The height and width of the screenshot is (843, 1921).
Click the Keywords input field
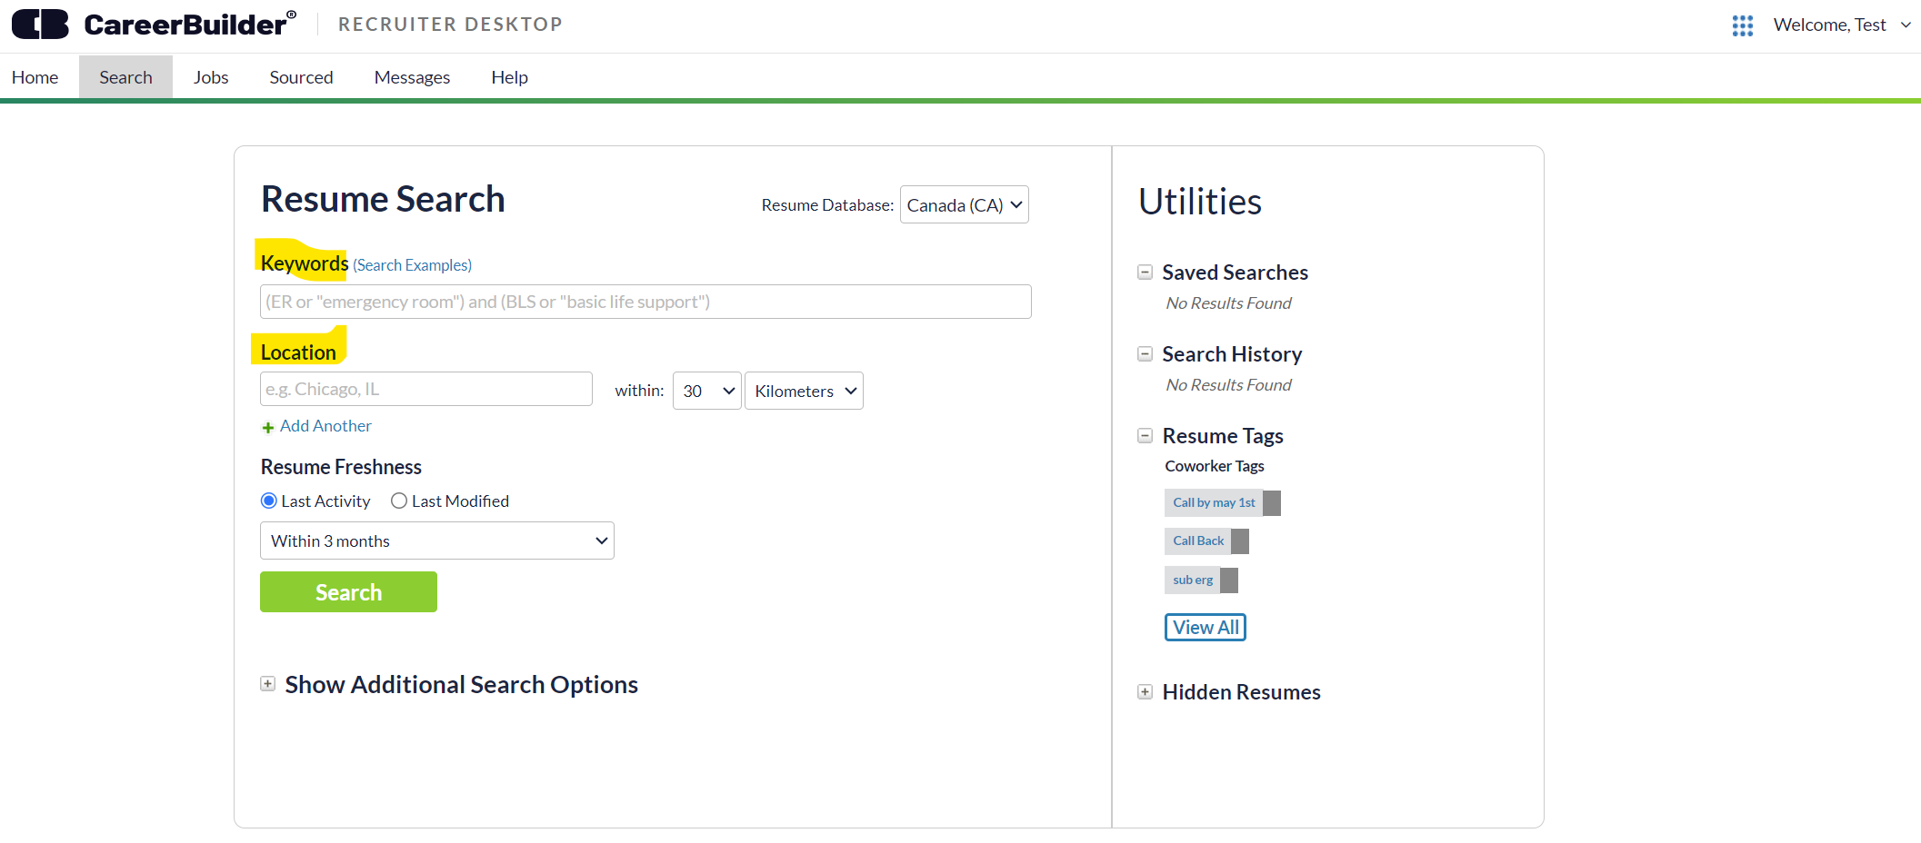pos(645,302)
